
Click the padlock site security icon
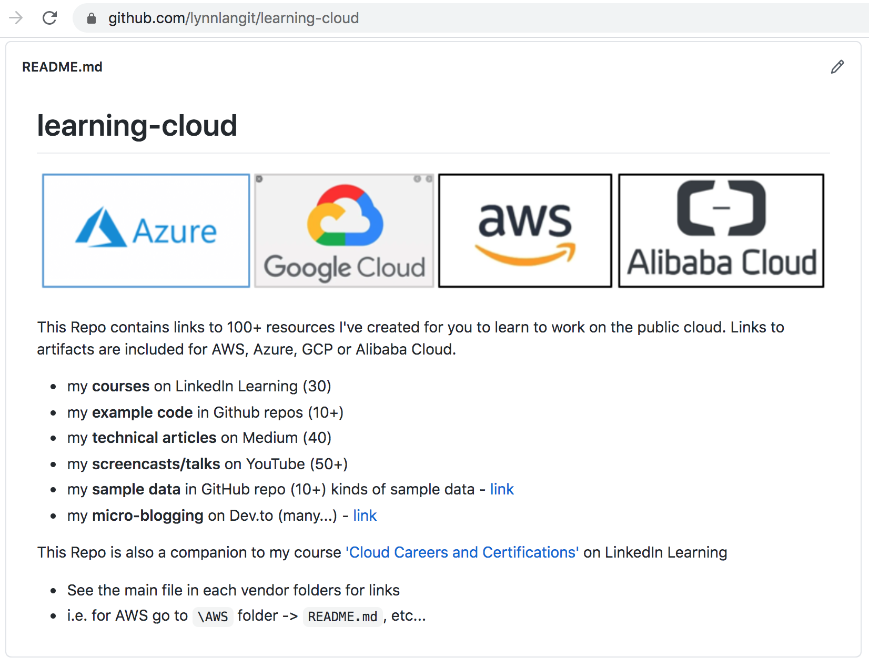[x=92, y=18]
